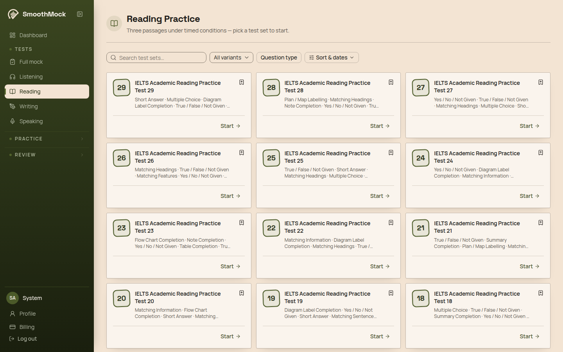Log out of SmoothMock
This screenshot has width=563, height=352.
(x=23, y=339)
